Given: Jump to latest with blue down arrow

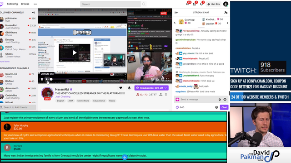Looking at the screenshot, I should [x=125, y=157].
